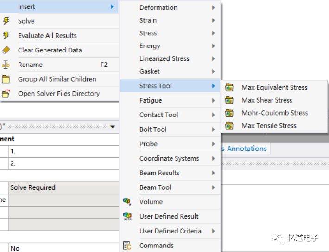Expand the Coordinate Systems submenu arrow
The image size is (329, 252).
pyautogui.click(x=214, y=158)
